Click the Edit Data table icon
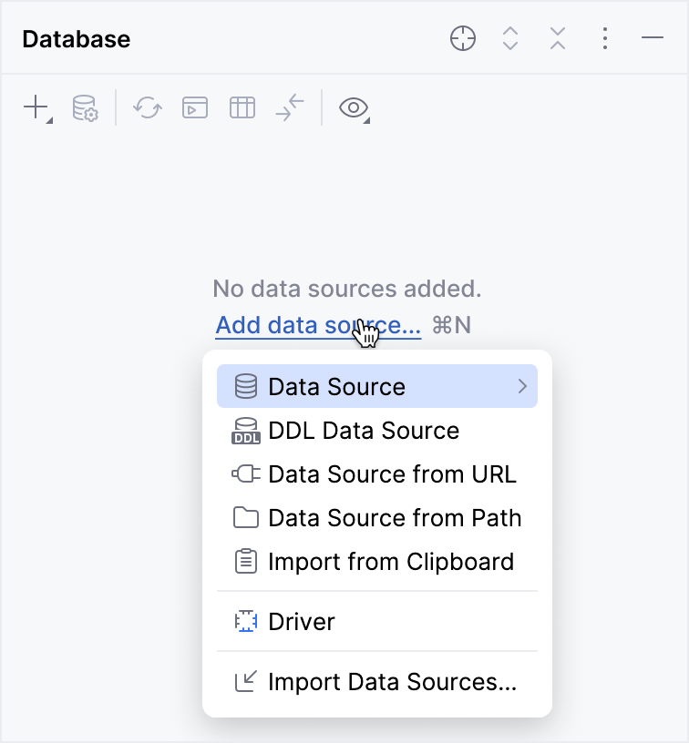This screenshot has width=689, height=743. pyautogui.click(x=242, y=108)
